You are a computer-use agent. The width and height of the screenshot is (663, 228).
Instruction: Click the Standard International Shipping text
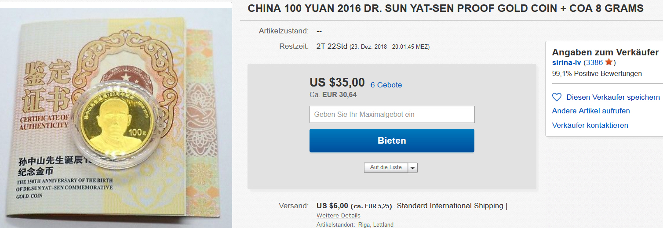point(450,206)
